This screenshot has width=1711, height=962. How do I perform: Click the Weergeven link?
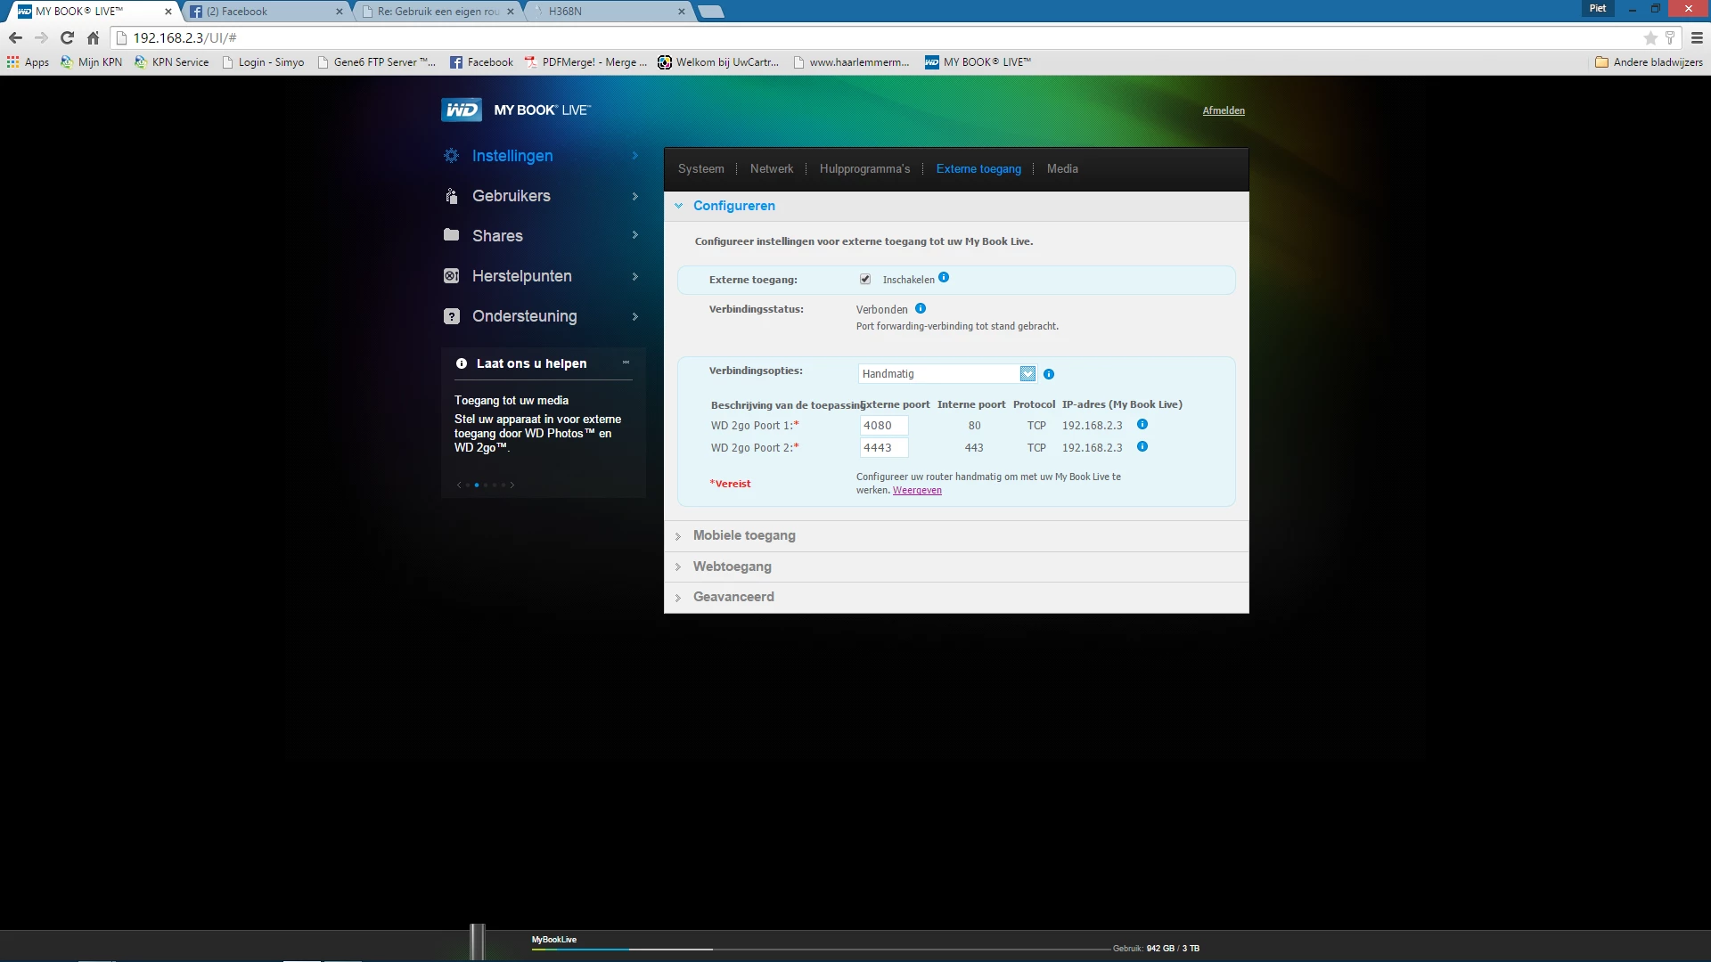pyautogui.click(x=917, y=490)
